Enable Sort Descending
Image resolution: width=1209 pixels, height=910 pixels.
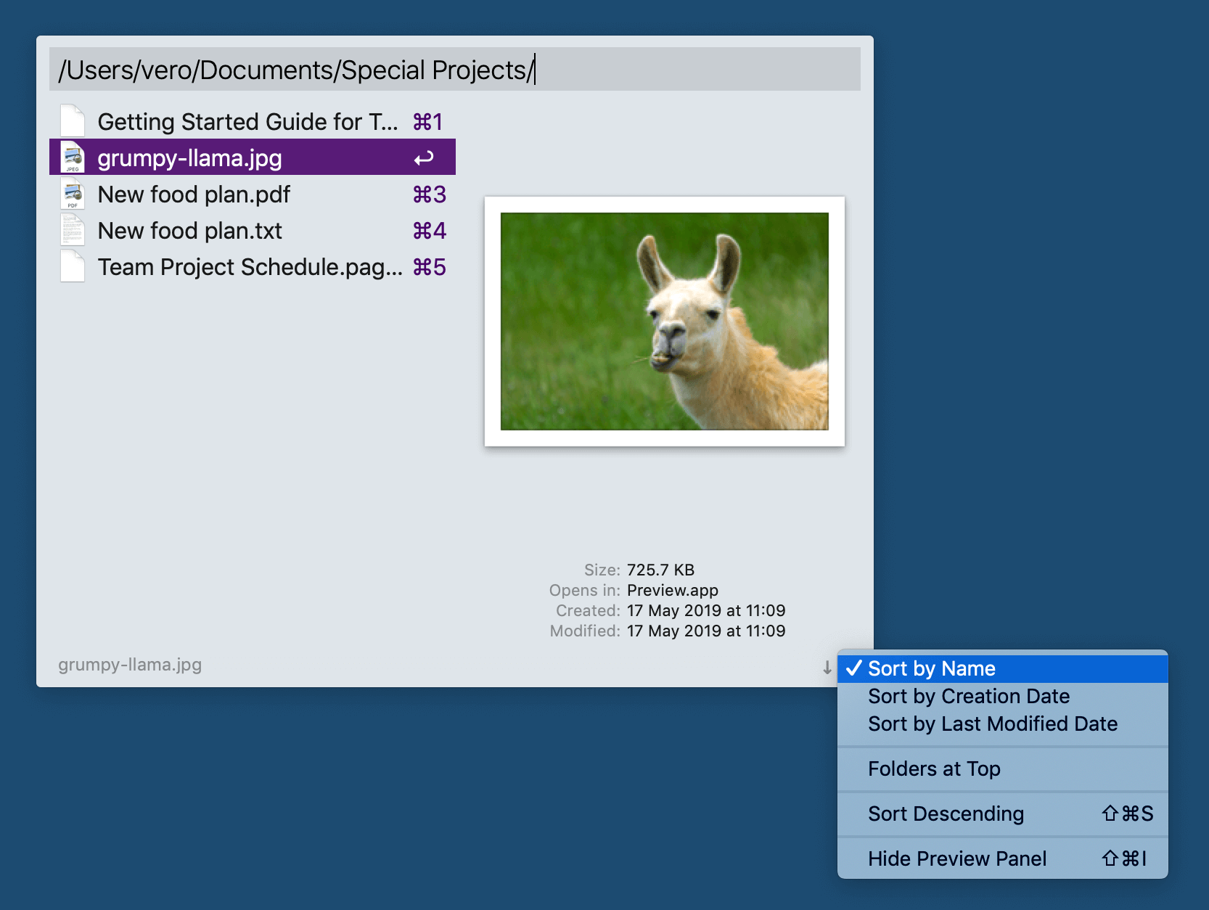pyautogui.click(x=946, y=813)
